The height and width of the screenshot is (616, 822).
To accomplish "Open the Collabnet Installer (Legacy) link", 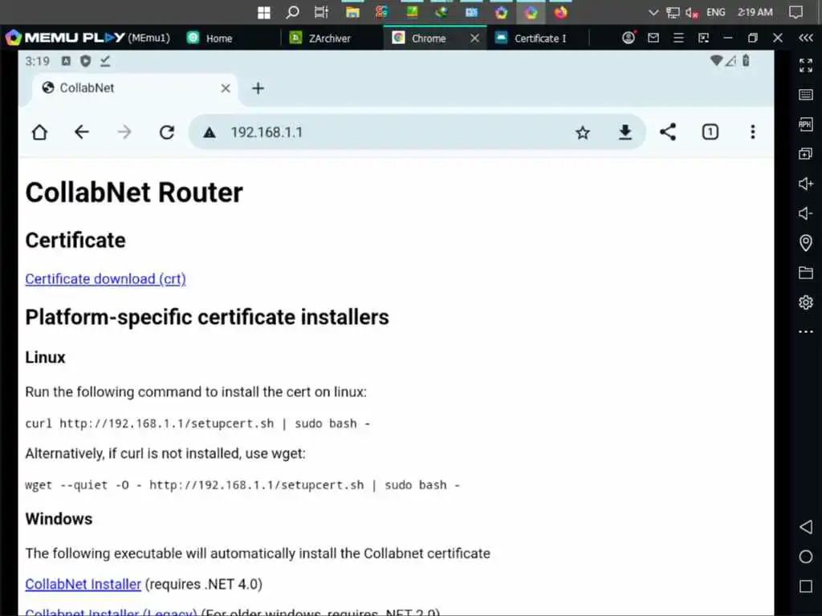I will [x=111, y=612].
